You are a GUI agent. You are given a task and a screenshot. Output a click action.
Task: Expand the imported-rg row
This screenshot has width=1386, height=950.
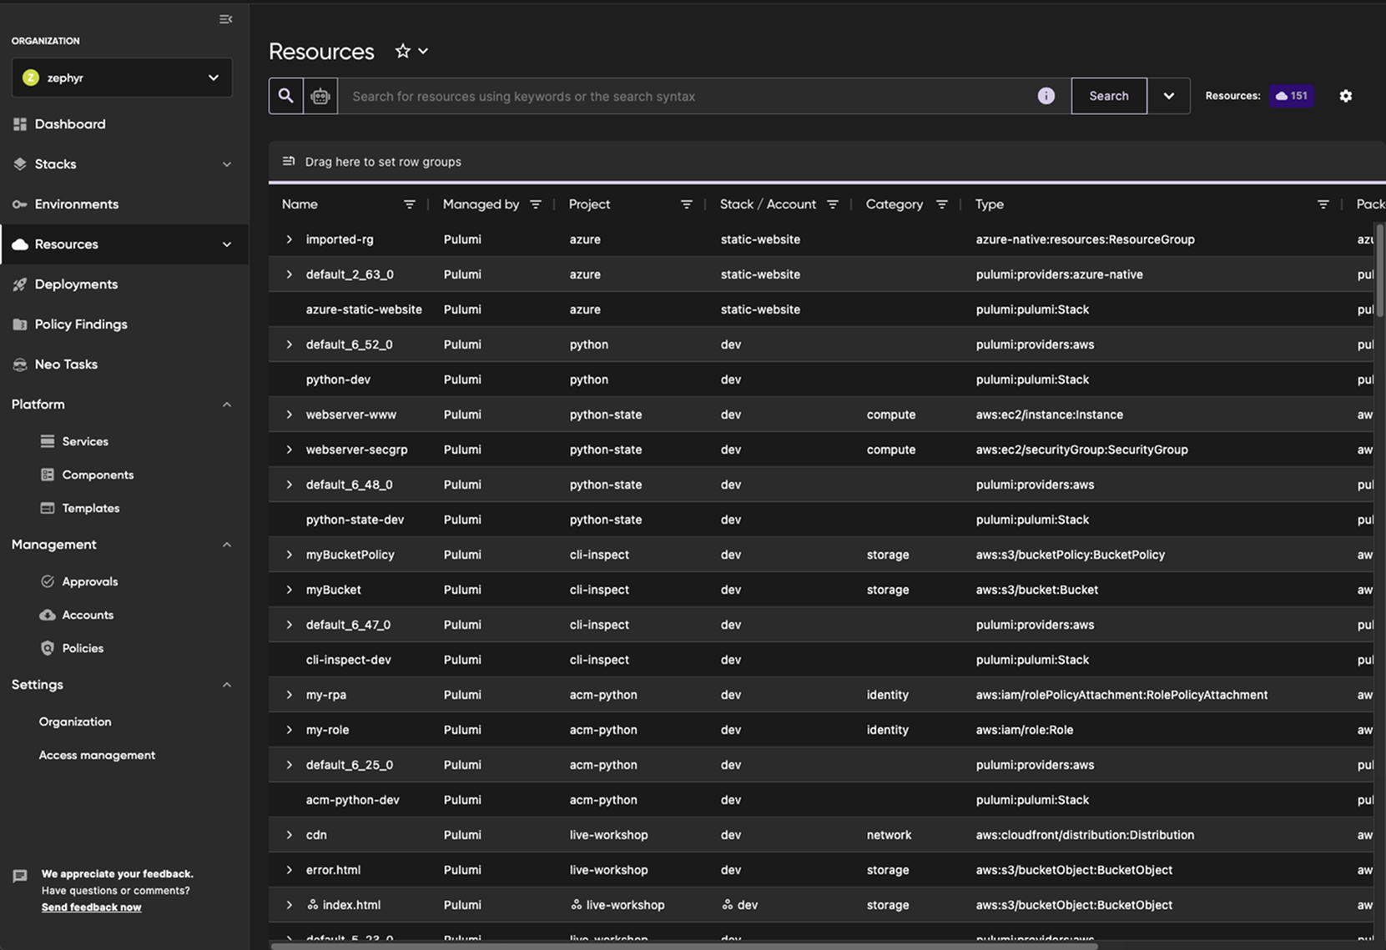[x=290, y=239]
